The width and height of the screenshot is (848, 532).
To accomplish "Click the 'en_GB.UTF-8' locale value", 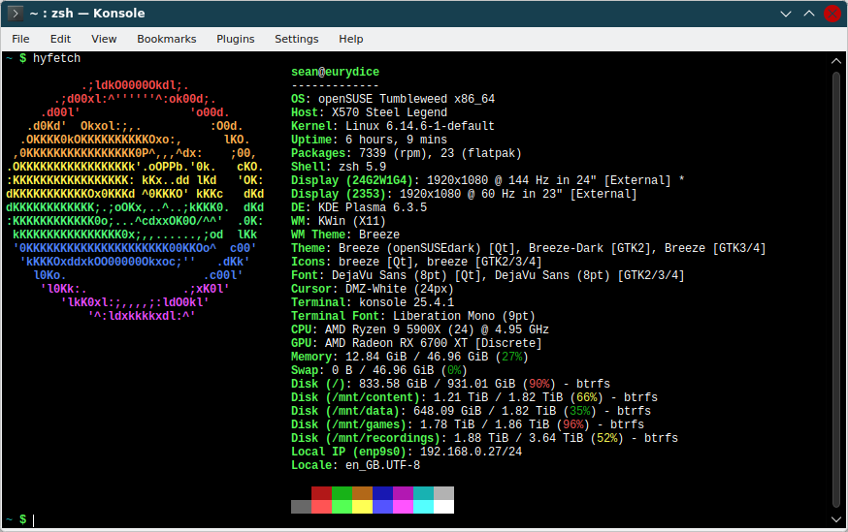I will tap(382, 465).
